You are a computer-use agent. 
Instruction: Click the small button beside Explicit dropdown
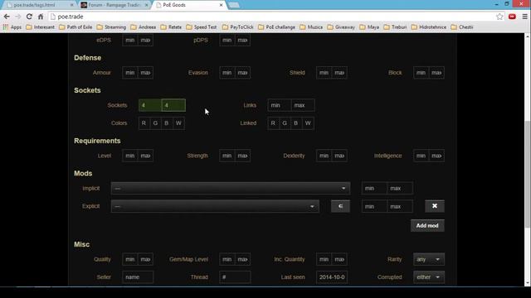[340, 206]
